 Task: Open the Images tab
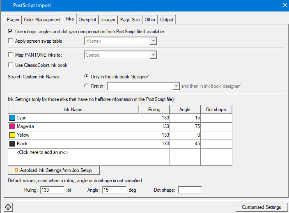[x=108, y=20]
